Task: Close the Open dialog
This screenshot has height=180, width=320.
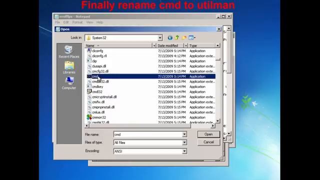Action: pyautogui.click(x=219, y=29)
